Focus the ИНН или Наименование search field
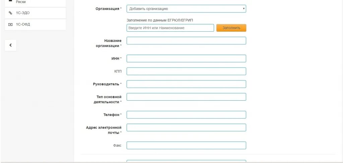Image resolution: width=343 pixels, height=163 pixels. tap(170, 28)
